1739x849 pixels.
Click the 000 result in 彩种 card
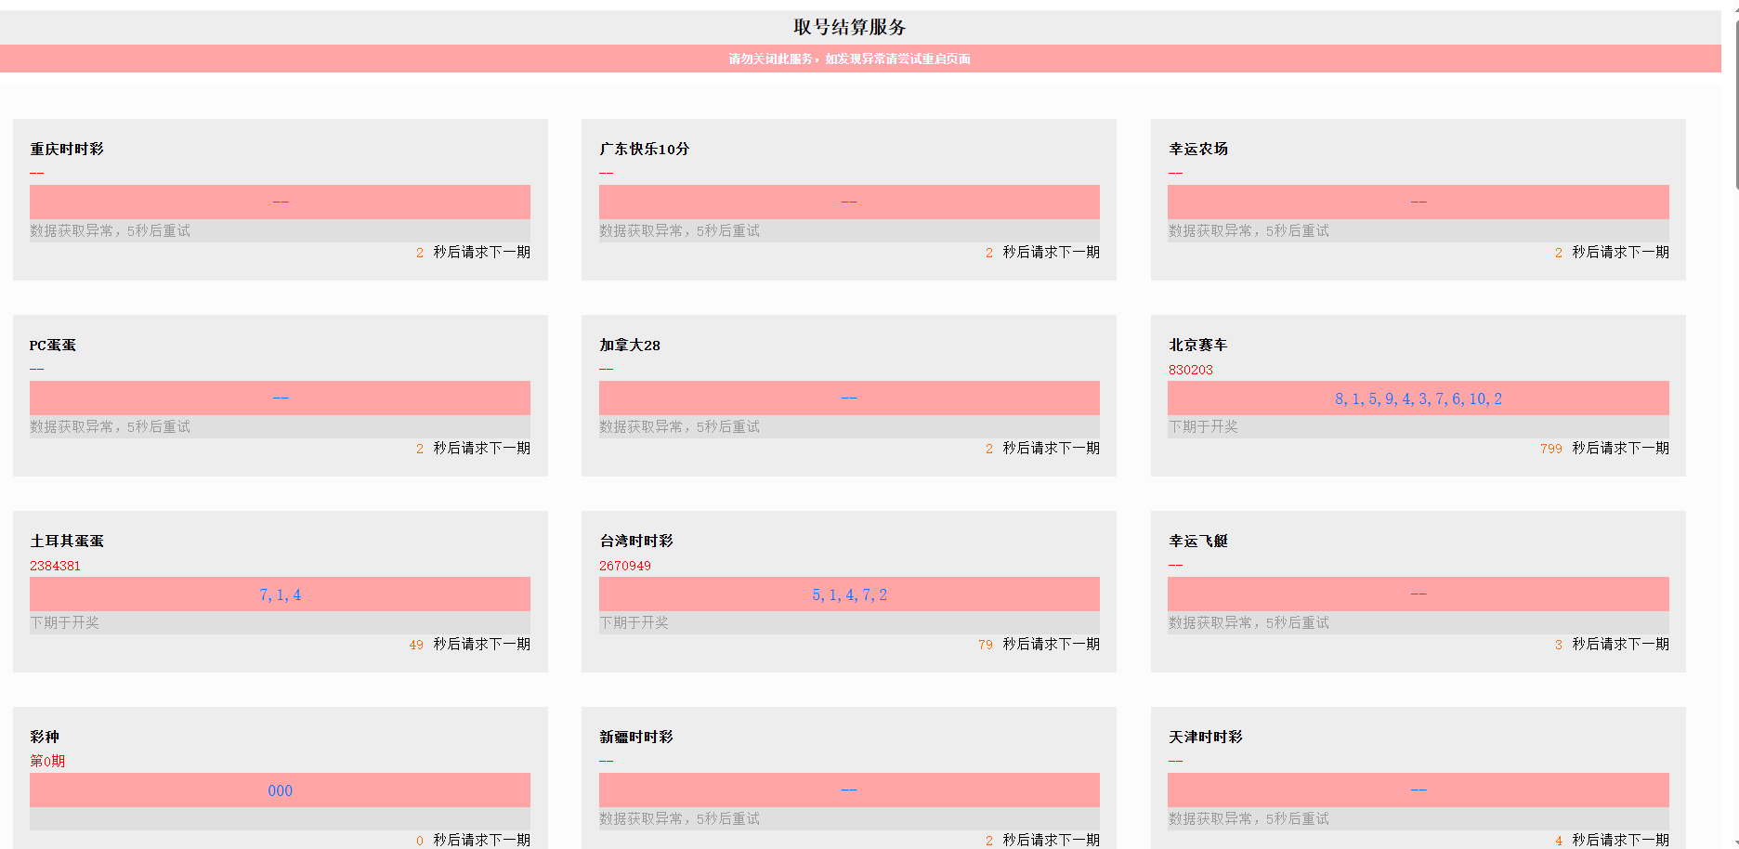[x=280, y=790]
